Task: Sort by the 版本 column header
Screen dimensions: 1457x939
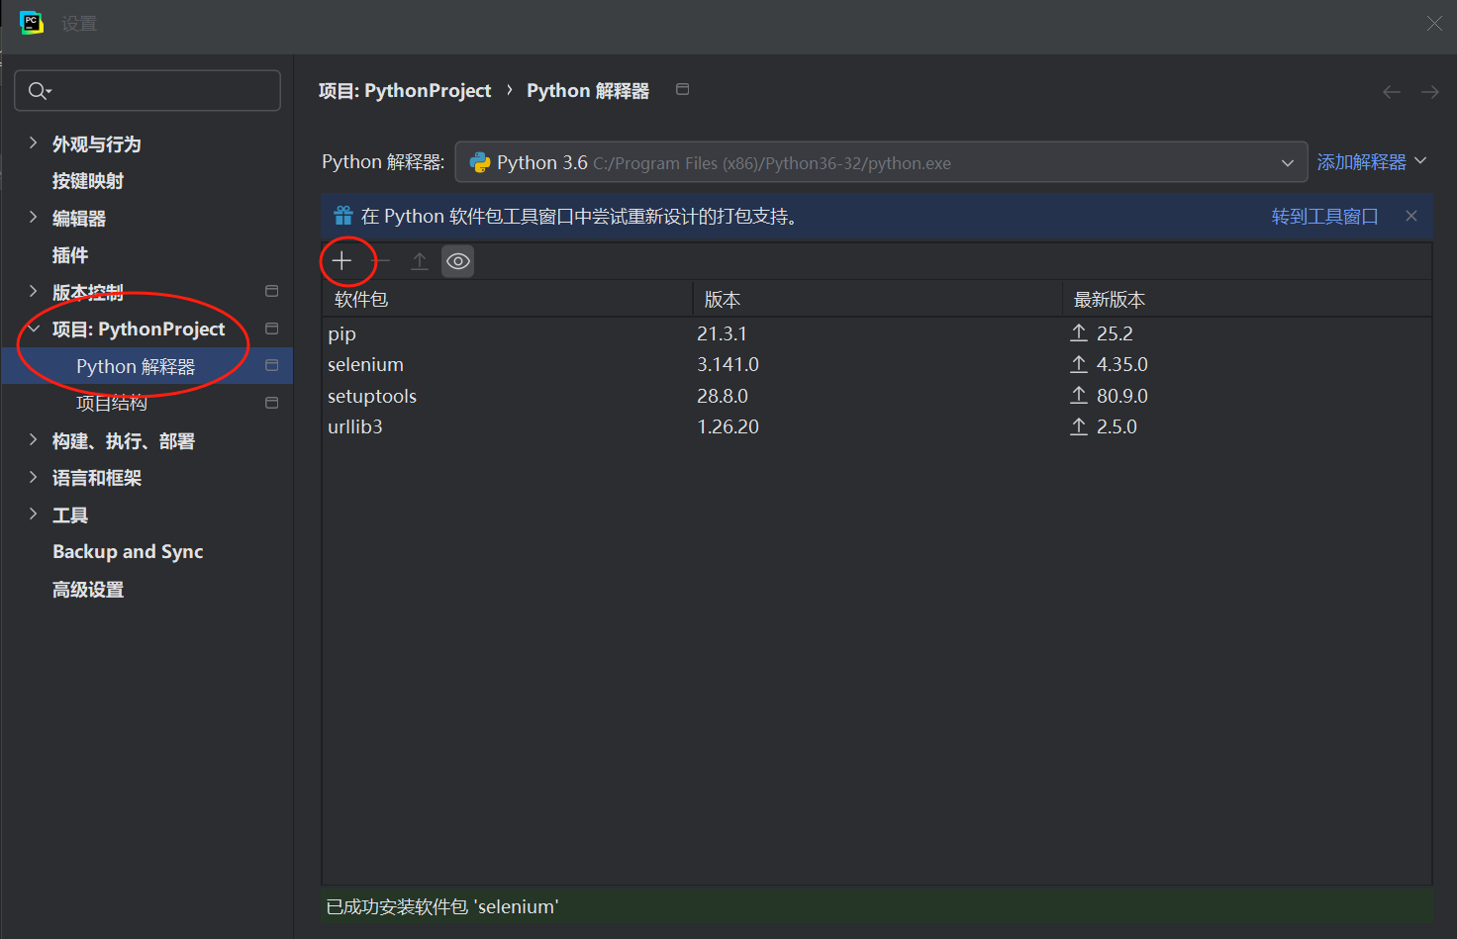Action: coord(877,299)
